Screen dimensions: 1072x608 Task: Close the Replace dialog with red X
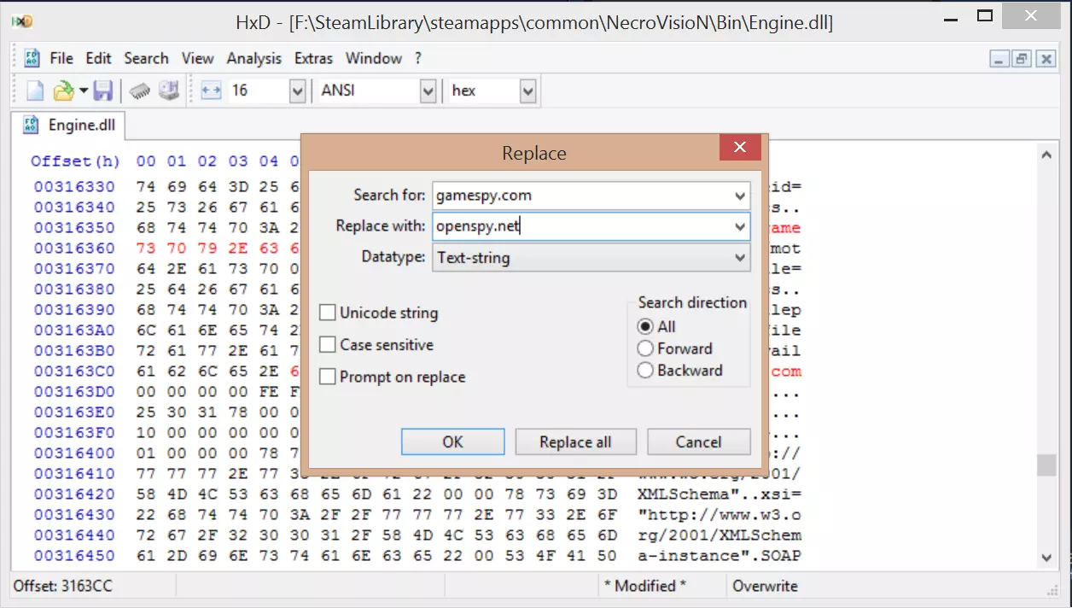click(x=740, y=147)
